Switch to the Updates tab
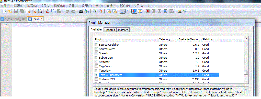This screenshot has height=99, width=261. pos(110,30)
